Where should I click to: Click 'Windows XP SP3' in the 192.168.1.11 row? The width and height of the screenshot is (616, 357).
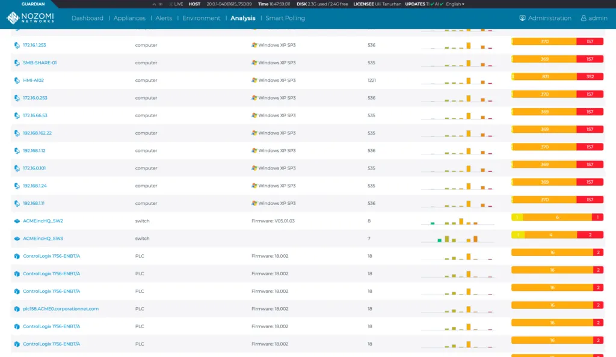[277, 203]
